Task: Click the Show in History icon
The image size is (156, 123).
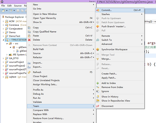Action: pyautogui.click(x=98, y=97)
